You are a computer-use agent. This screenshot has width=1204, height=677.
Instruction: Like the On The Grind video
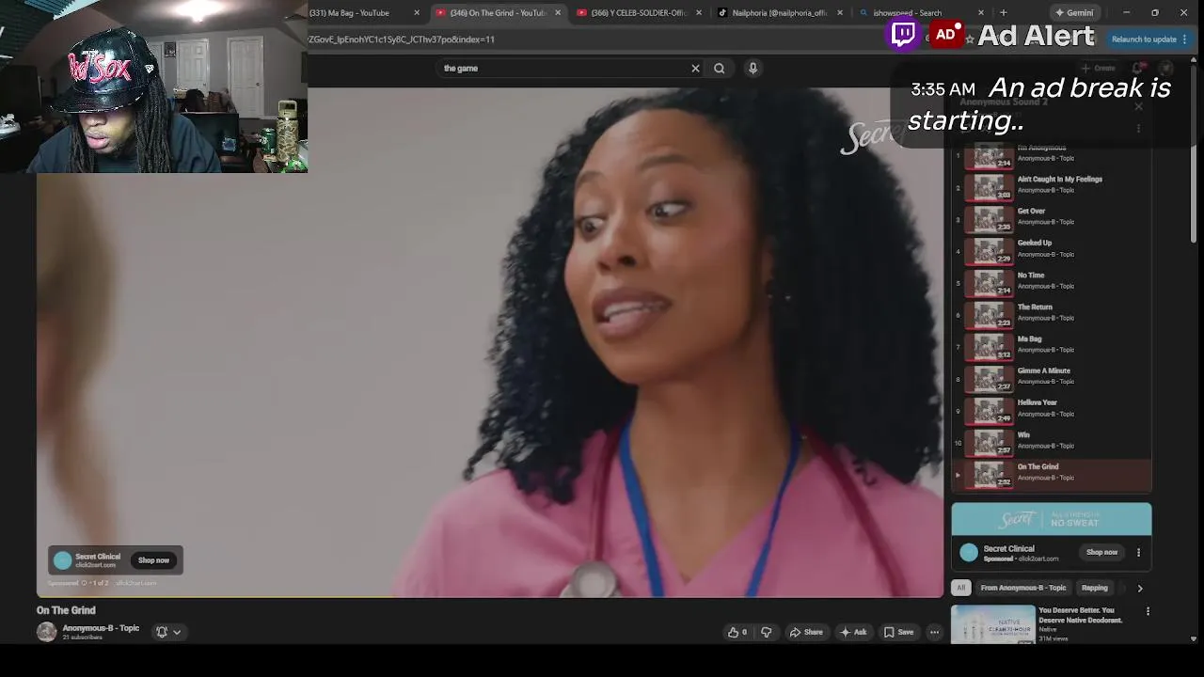coord(737,632)
